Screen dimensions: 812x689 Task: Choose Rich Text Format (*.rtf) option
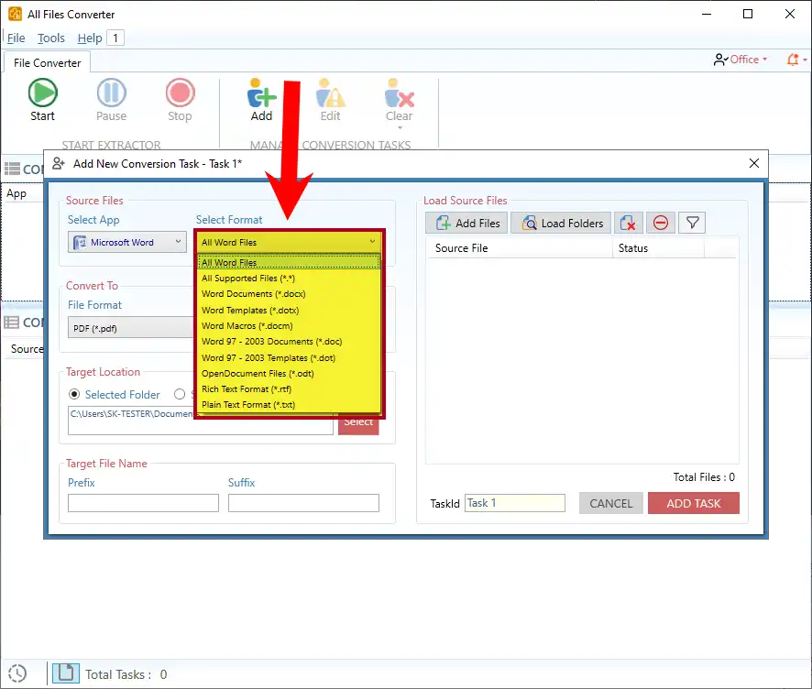pyautogui.click(x=289, y=388)
